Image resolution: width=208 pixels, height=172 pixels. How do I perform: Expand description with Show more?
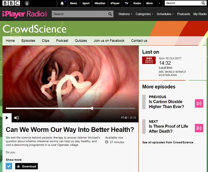(14, 160)
